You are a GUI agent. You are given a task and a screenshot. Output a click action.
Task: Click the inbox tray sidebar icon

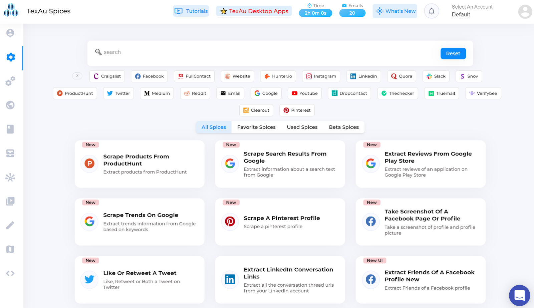point(10,153)
